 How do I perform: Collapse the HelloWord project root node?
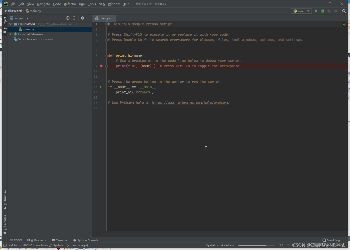tap(10, 24)
